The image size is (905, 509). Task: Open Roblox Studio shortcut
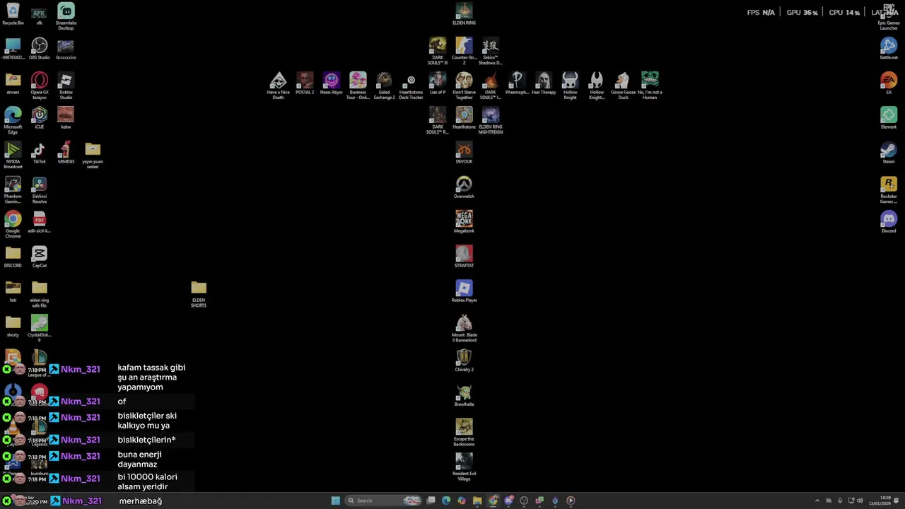click(66, 86)
